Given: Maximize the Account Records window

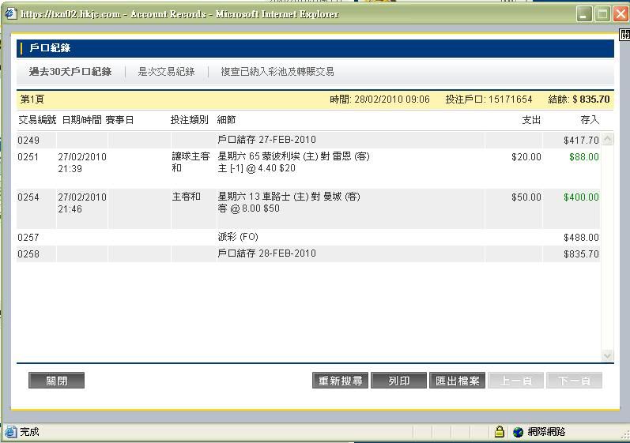Looking at the screenshot, I should pos(602,14).
